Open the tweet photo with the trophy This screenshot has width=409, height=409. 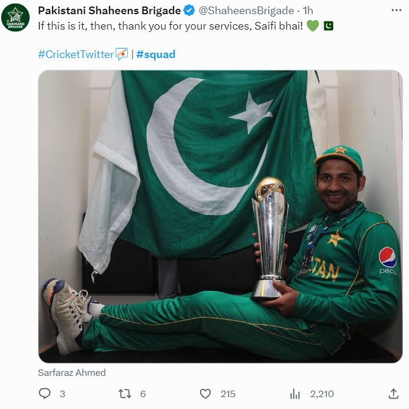pyautogui.click(x=220, y=216)
